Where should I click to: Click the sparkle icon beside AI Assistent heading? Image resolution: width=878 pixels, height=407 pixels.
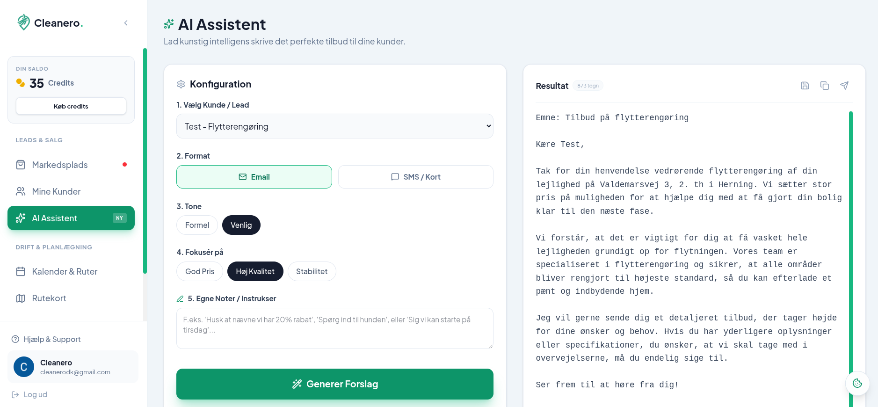pos(169,24)
